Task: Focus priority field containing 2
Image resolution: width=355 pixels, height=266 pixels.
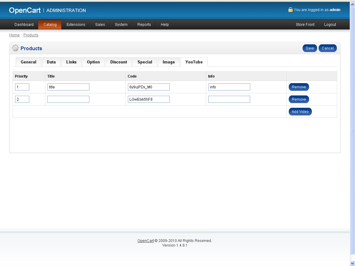Action: 22,99
